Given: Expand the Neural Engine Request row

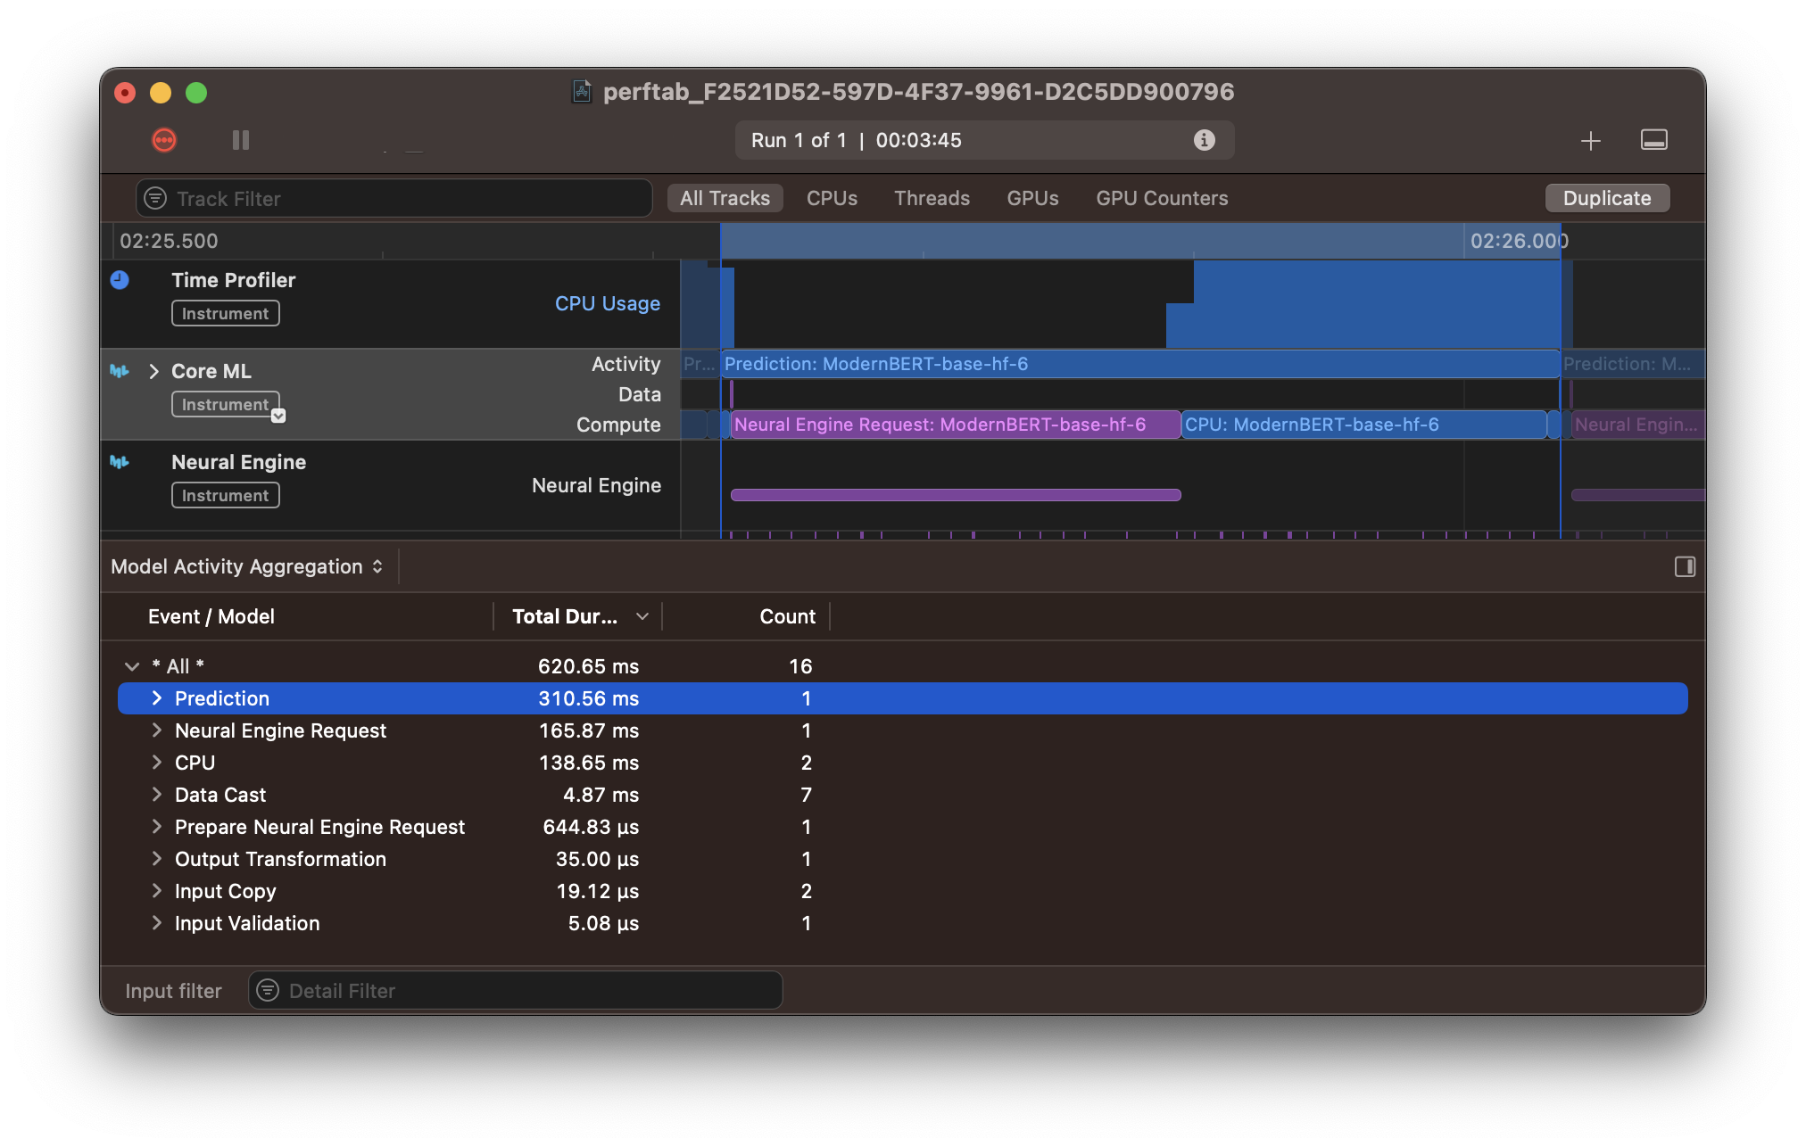Looking at the screenshot, I should coord(157,730).
